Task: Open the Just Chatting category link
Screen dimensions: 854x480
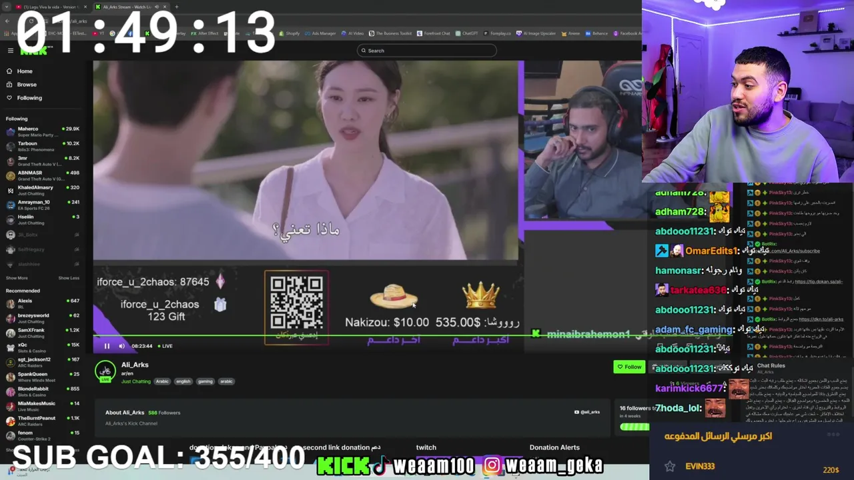Action: point(136,381)
